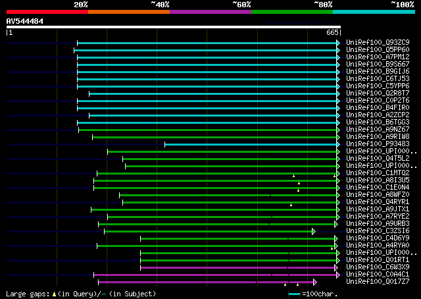Select the UniRef100_A9URB3 label

tap(378, 224)
